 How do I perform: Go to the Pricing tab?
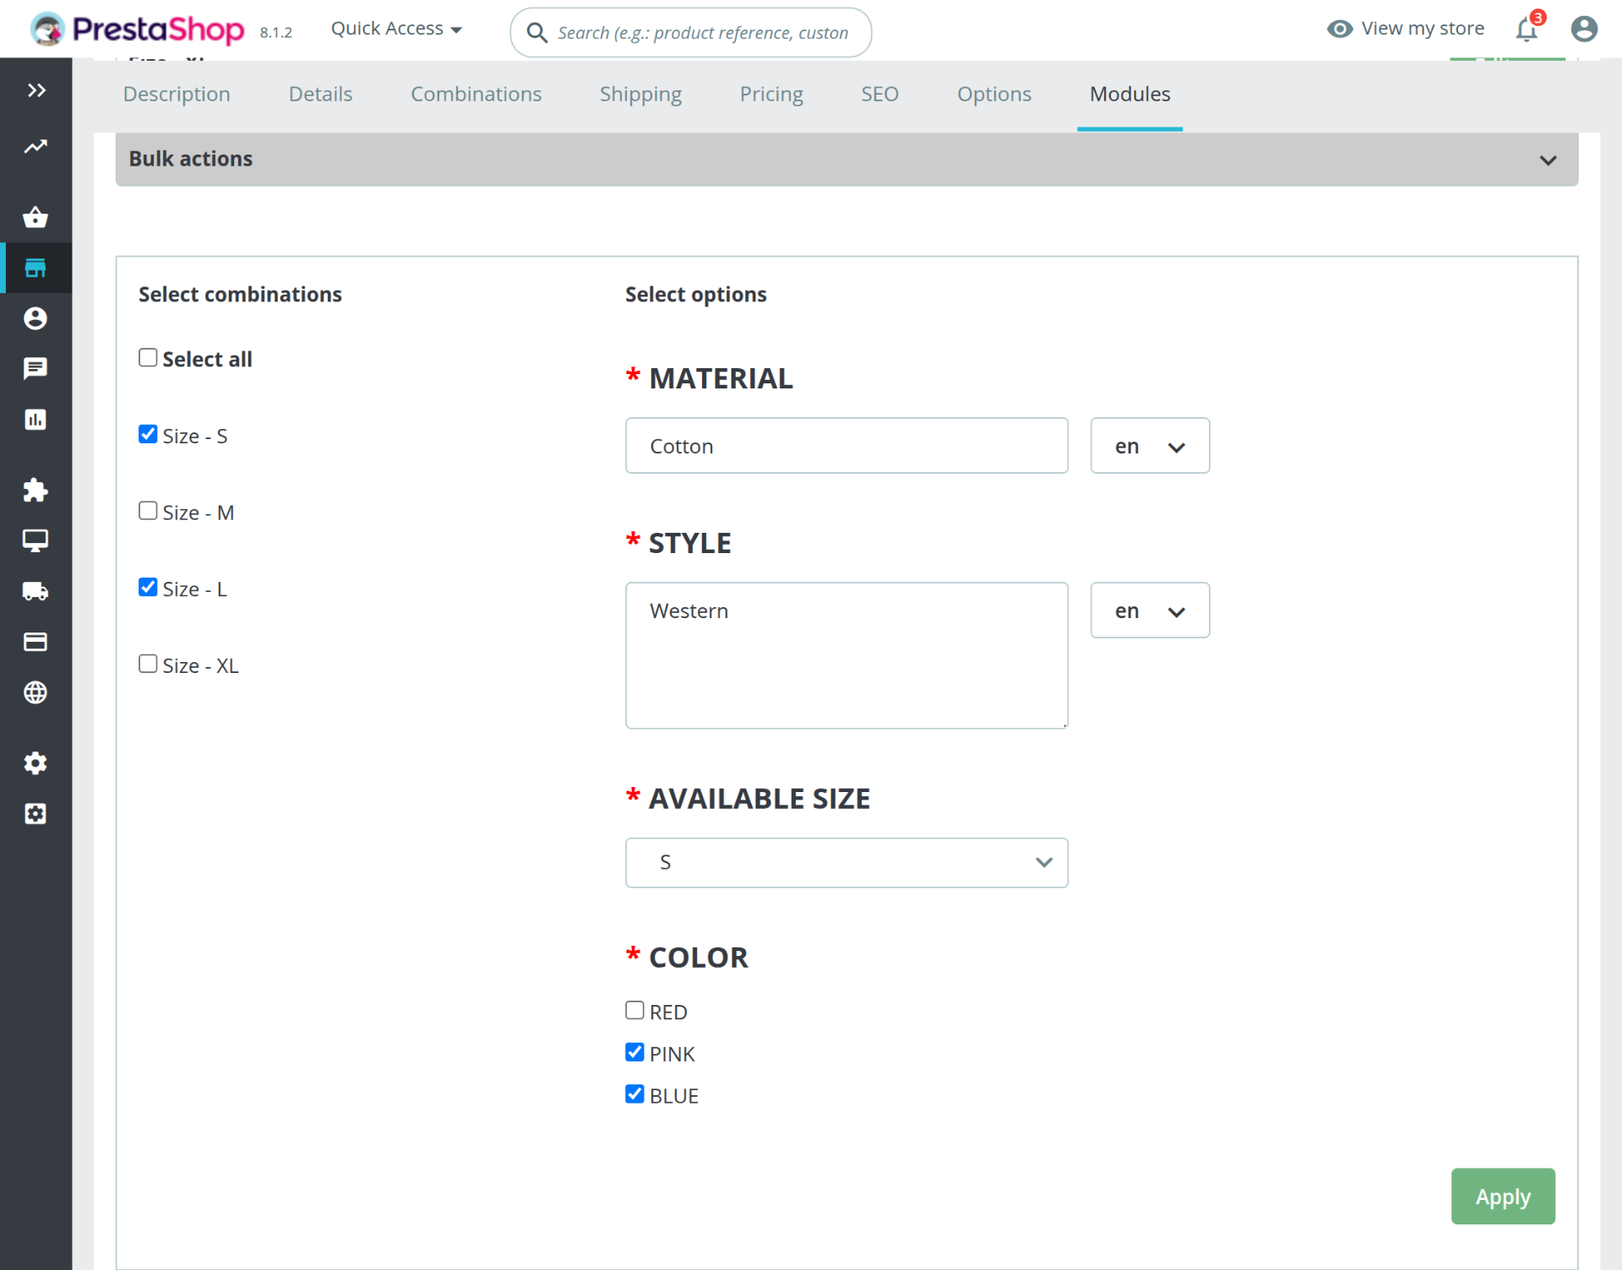coord(770,94)
